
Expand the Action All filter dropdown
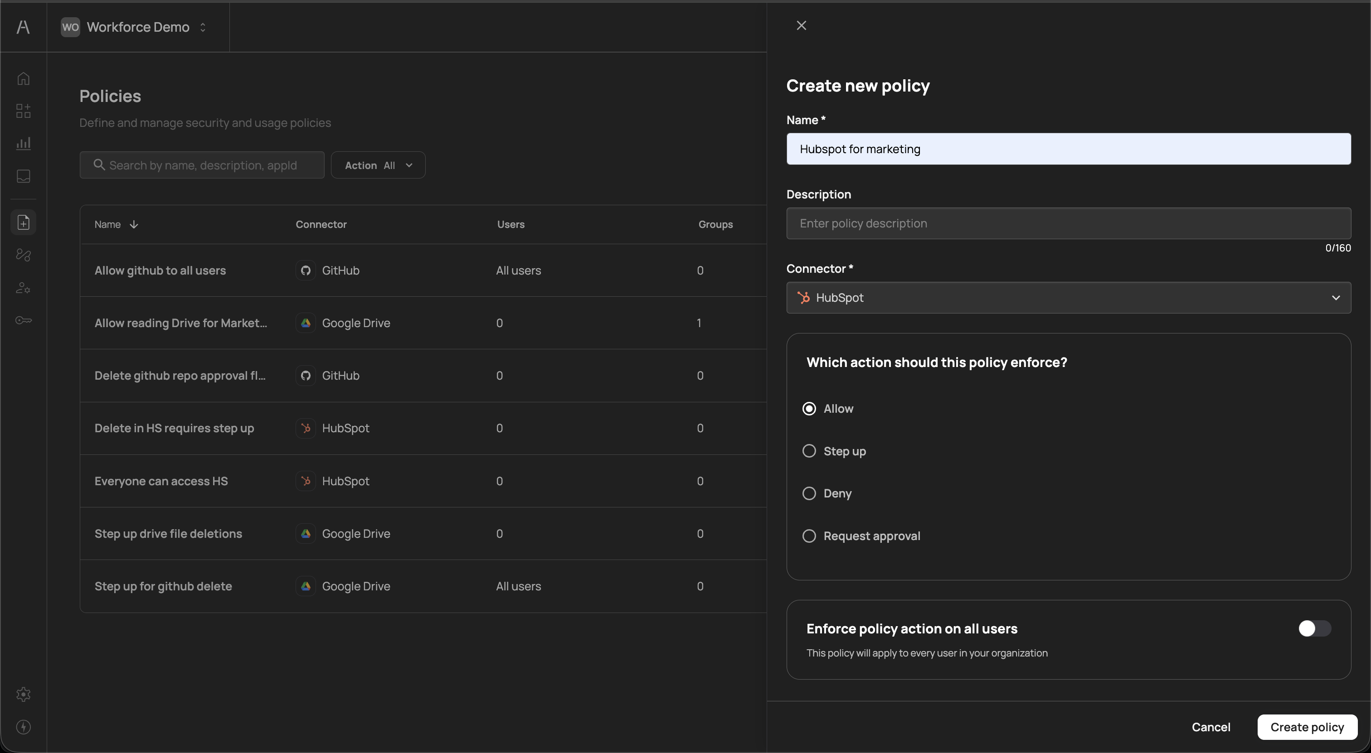tap(378, 165)
